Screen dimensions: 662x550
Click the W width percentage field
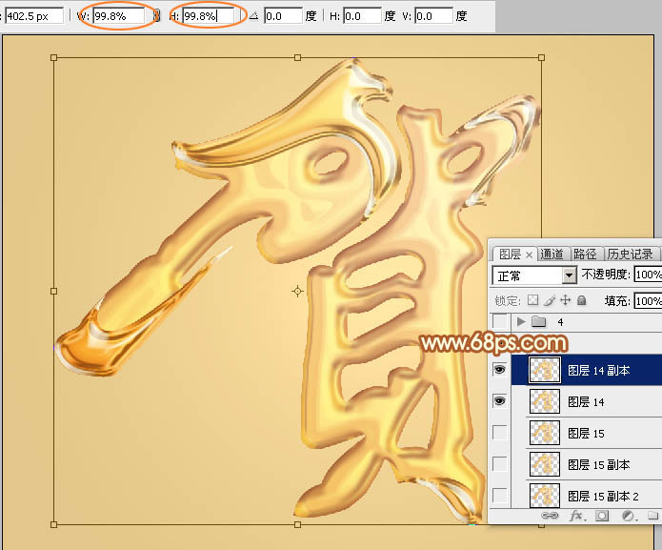click(119, 16)
